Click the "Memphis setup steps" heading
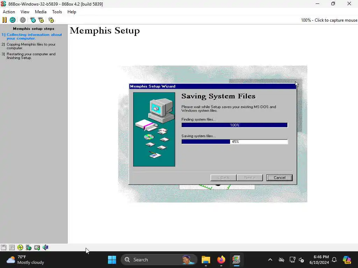The height and width of the screenshot is (268, 358). click(34, 29)
